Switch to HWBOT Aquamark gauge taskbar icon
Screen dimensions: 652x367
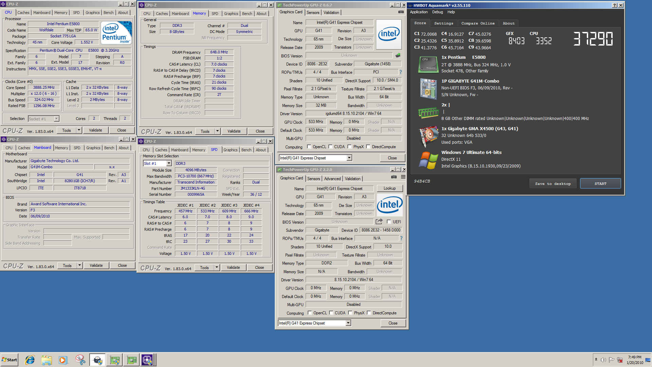click(x=97, y=360)
